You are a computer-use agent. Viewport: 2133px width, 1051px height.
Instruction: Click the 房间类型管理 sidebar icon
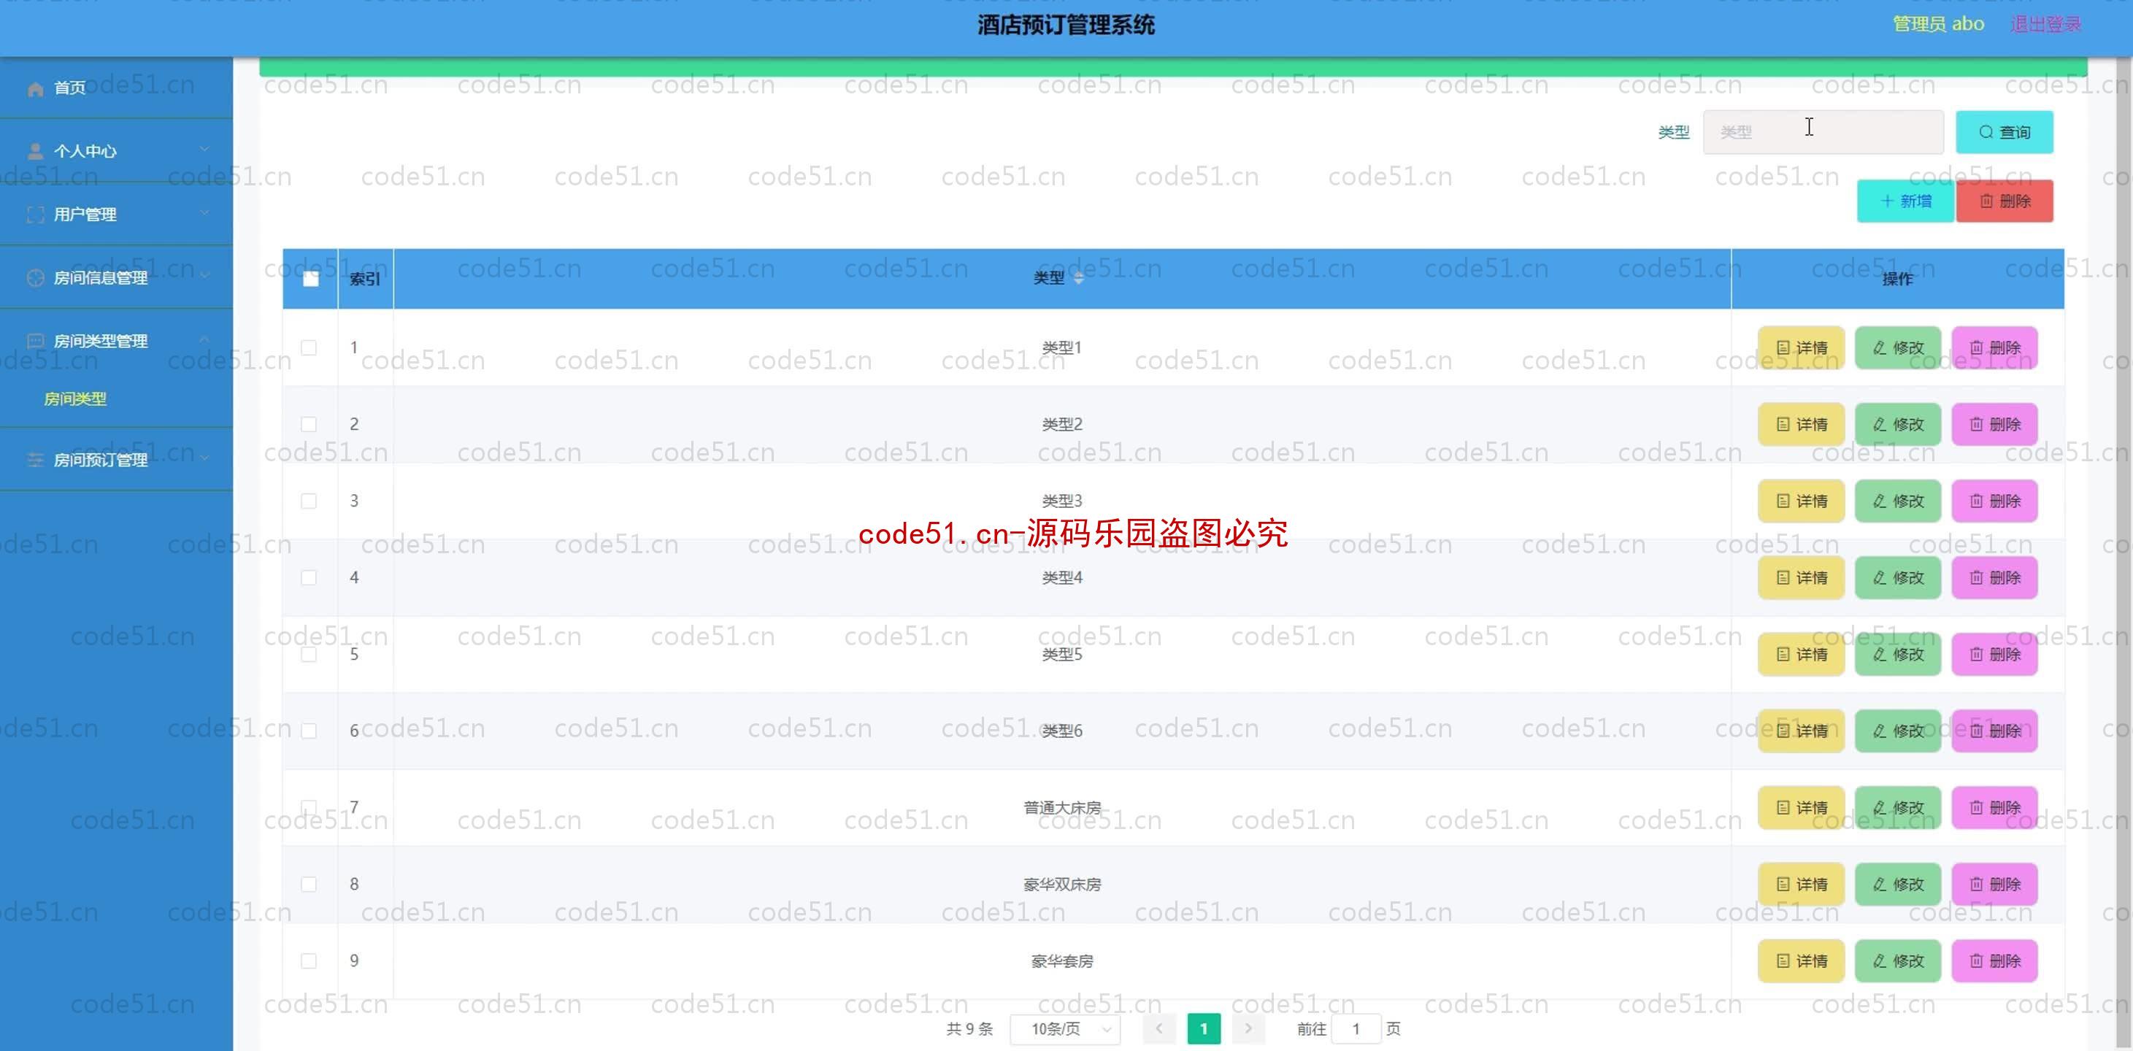click(35, 342)
